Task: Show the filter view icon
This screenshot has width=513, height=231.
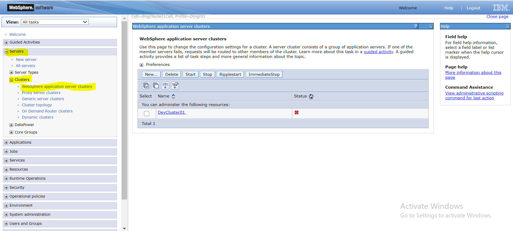Action: coord(165,85)
